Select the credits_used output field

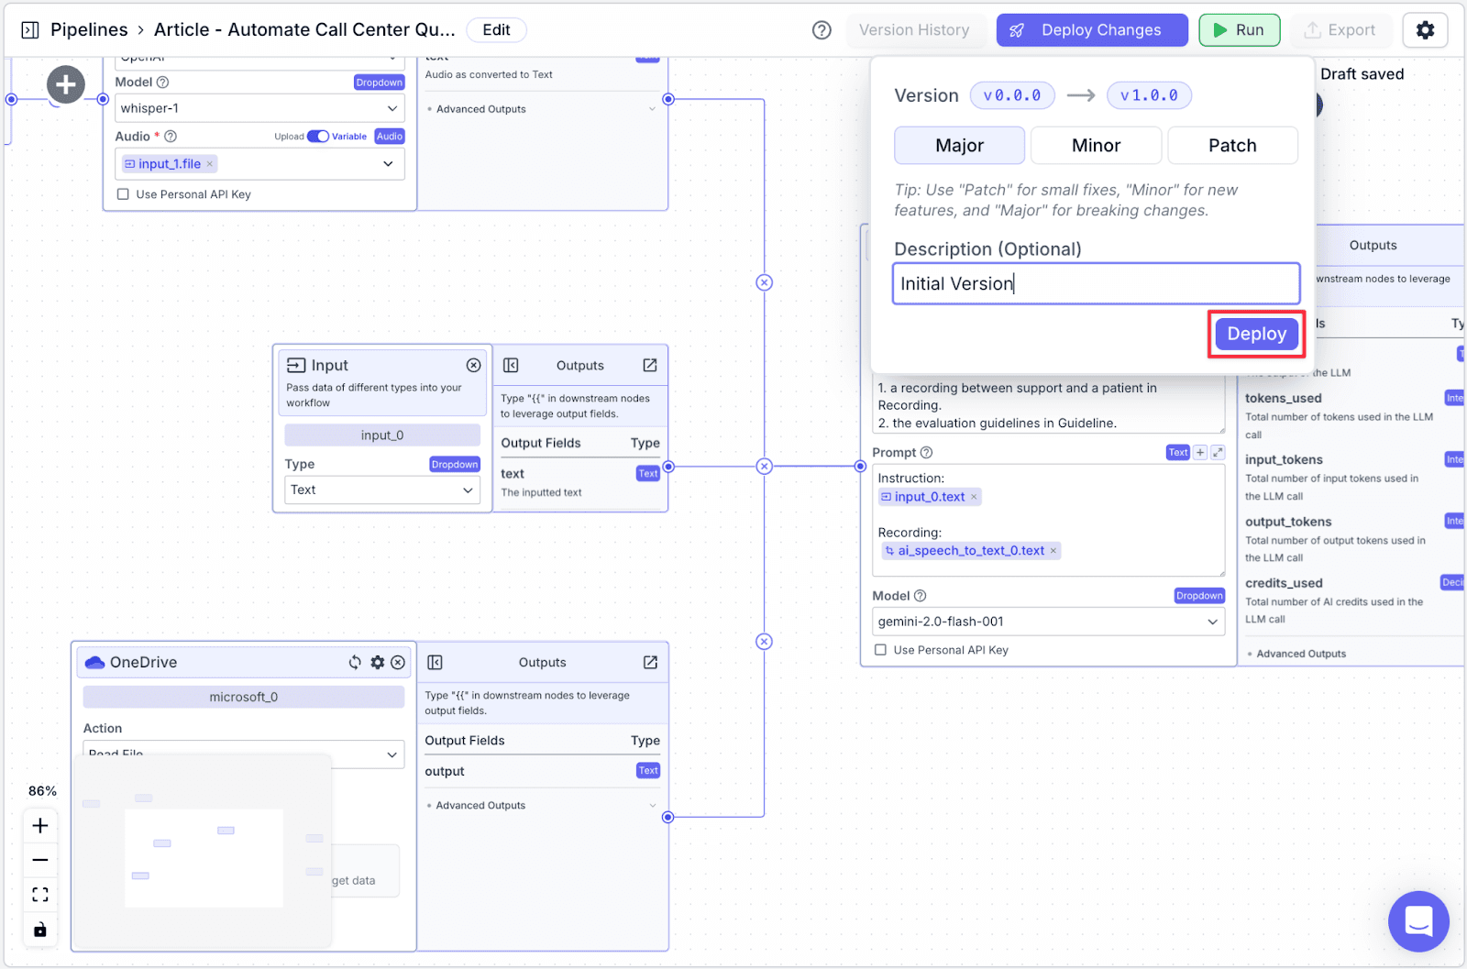(x=1284, y=583)
